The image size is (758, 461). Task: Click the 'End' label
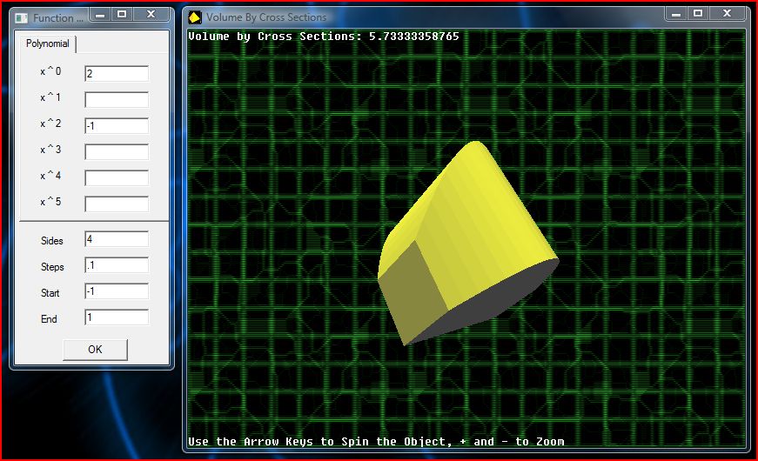pos(49,319)
